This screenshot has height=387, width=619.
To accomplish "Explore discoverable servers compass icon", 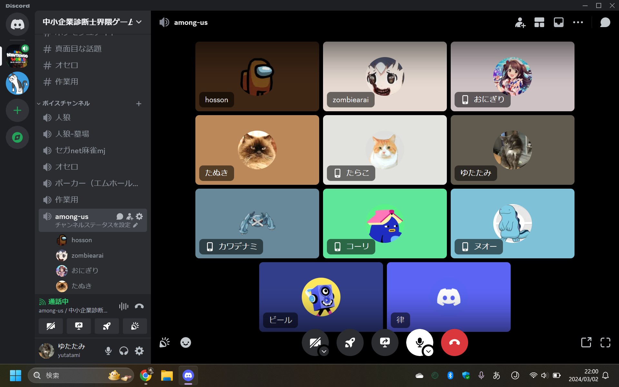I will 17,138.
